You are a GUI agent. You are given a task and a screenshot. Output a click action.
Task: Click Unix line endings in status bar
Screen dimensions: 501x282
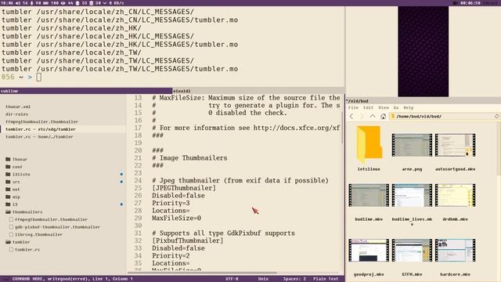263,279
